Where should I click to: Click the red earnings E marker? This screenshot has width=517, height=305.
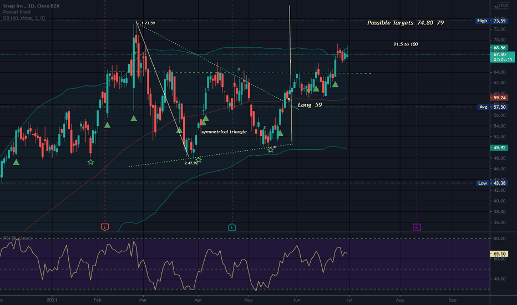[105, 227]
